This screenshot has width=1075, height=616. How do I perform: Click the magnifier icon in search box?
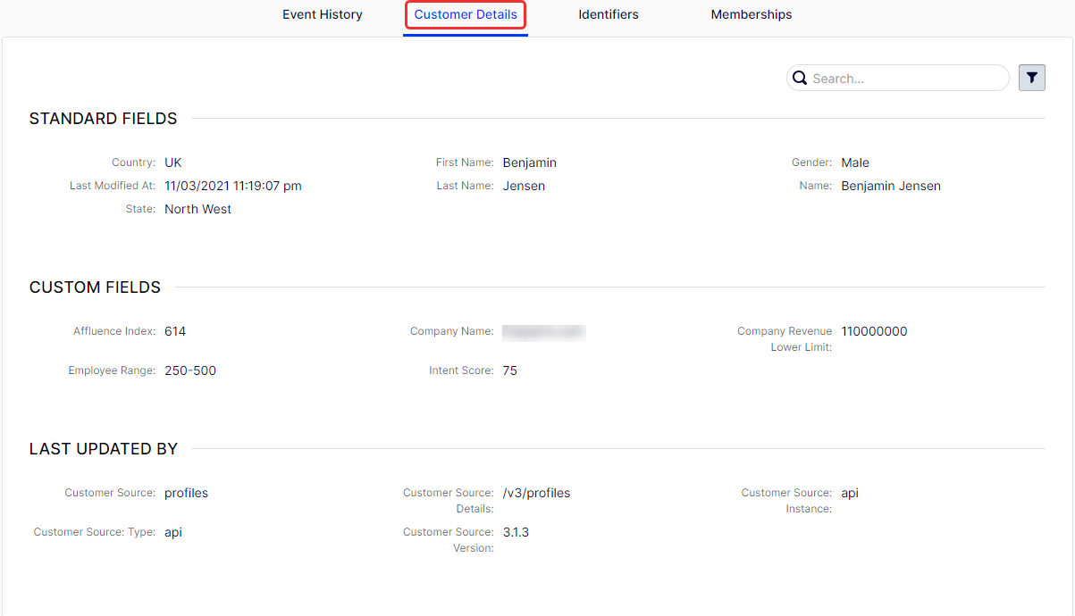[801, 79]
